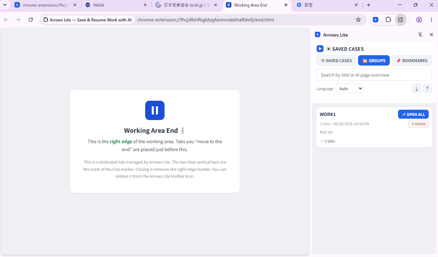
Task: Click the Arrows Lite logo in panel header
Action: 318,34
